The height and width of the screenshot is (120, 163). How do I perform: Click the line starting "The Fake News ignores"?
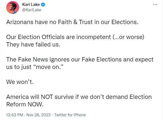pos(79,59)
